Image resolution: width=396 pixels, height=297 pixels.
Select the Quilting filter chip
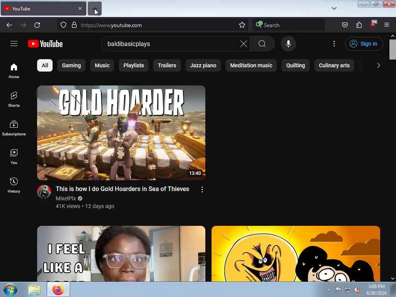coord(295,65)
